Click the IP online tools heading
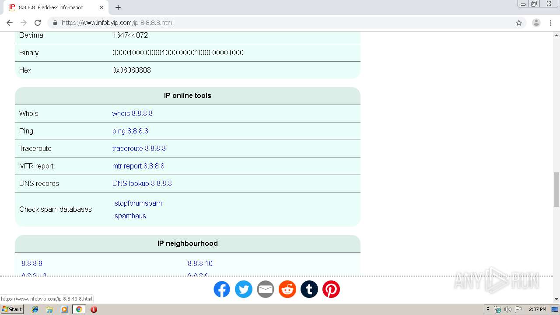 point(188,95)
